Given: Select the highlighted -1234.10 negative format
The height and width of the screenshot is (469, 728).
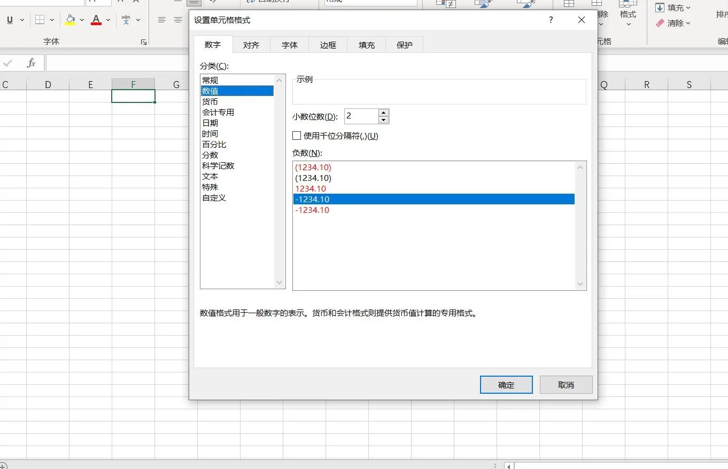Looking at the screenshot, I should point(434,200).
